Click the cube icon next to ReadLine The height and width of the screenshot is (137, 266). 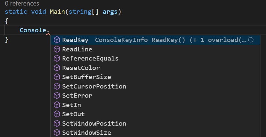click(x=57, y=49)
